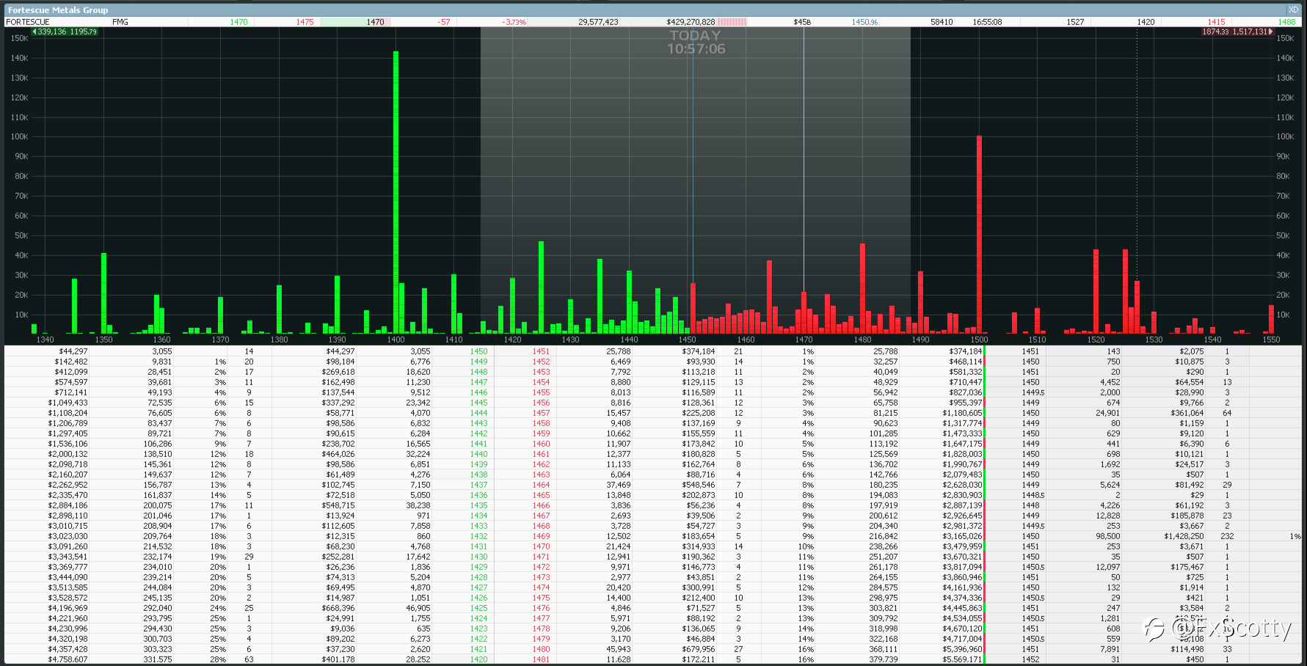Click the cumulative ask value $5,396,960

(962, 649)
